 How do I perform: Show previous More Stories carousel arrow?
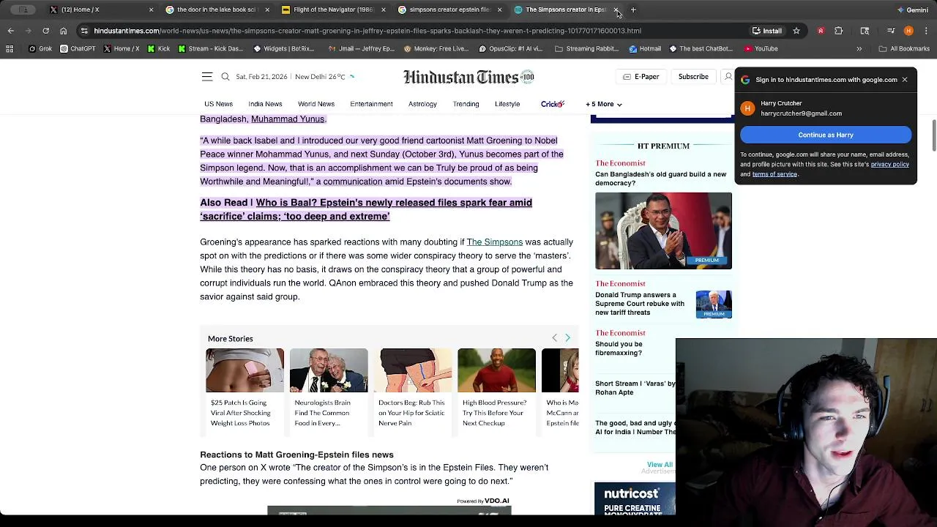(554, 337)
